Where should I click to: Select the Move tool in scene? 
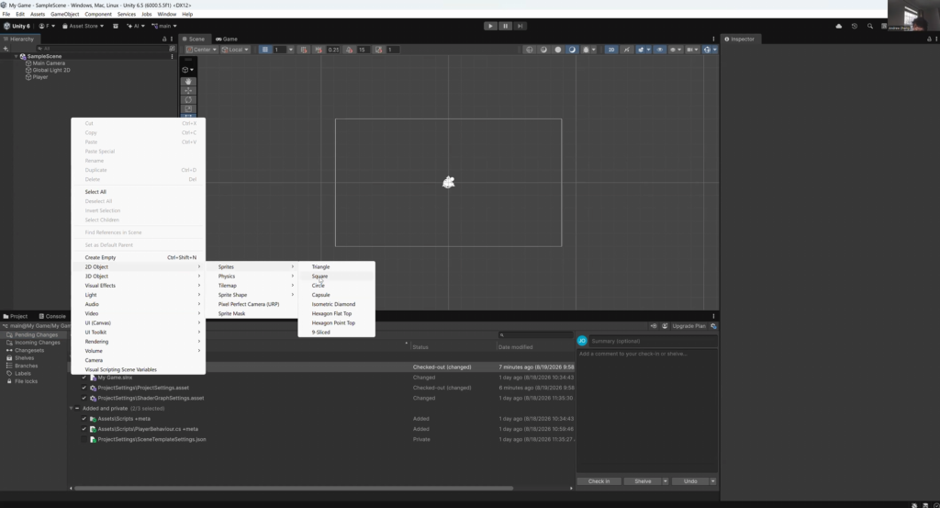188,91
